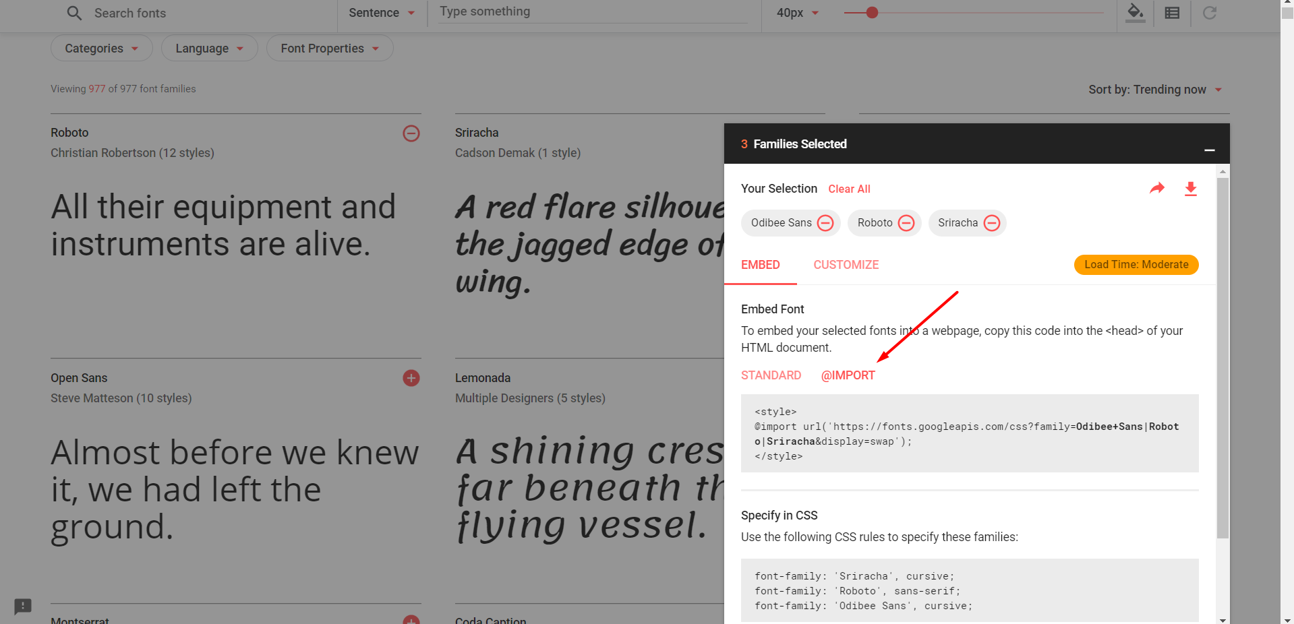Open the feedback icon at bottom left
The height and width of the screenshot is (624, 1294).
[23, 606]
